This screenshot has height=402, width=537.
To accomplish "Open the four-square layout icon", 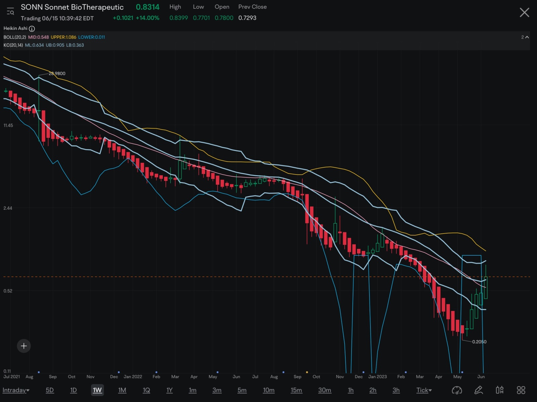I will point(521,390).
